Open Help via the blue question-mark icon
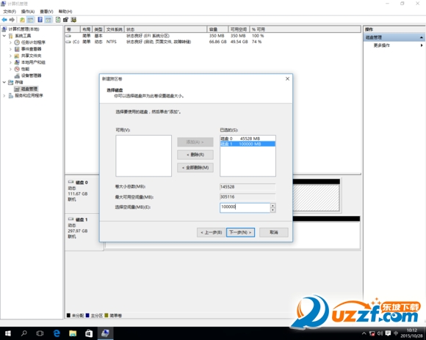426x340 pixels. coord(40,20)
